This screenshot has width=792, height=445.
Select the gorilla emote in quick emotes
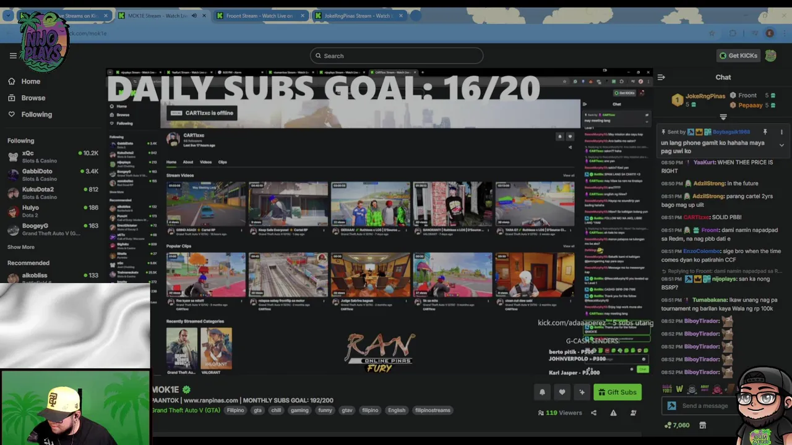[x=692, y=389]
